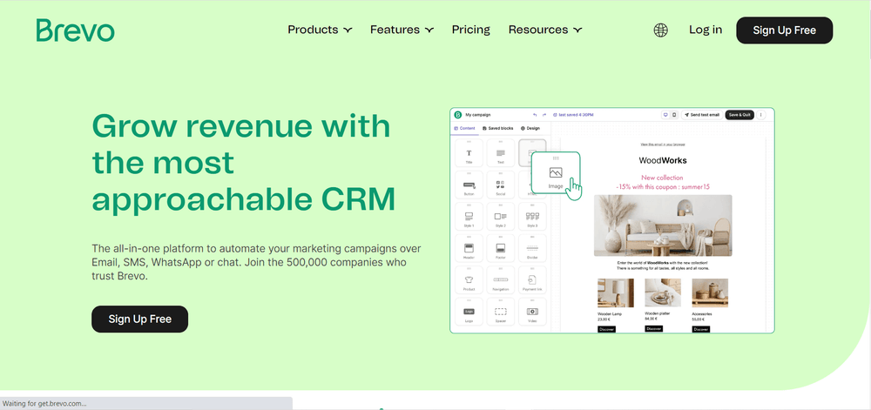Click Discover under Wooden Lamp
Screen dimensions: 871x410
pos(606,329)
